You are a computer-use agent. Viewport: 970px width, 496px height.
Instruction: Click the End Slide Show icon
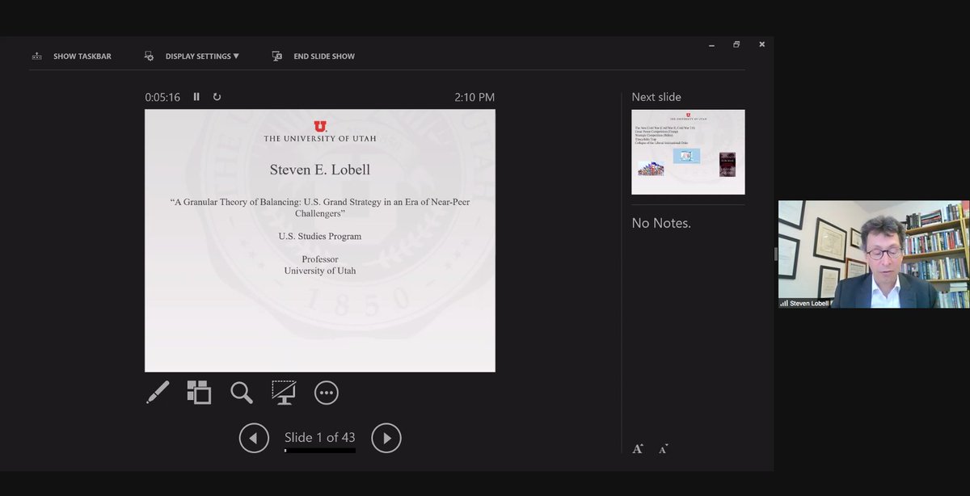click(x=277, y=57)
